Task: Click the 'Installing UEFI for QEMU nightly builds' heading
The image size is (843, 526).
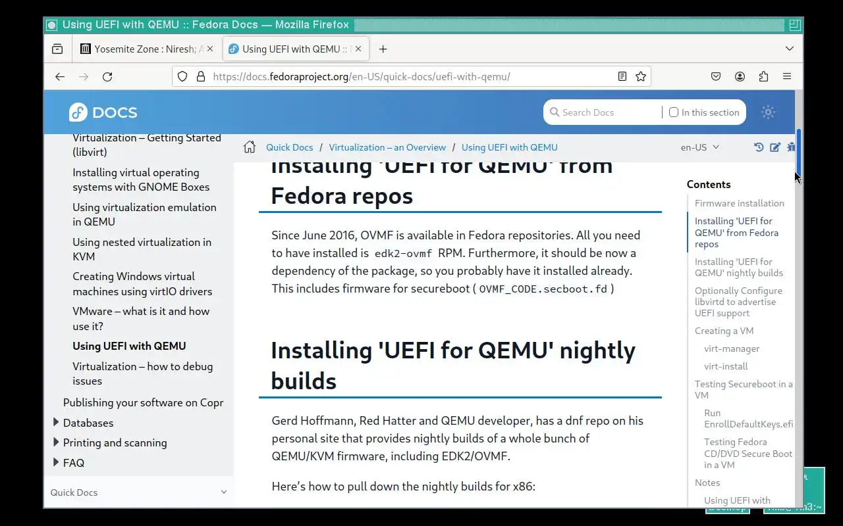Action: [x=453, y=366]
